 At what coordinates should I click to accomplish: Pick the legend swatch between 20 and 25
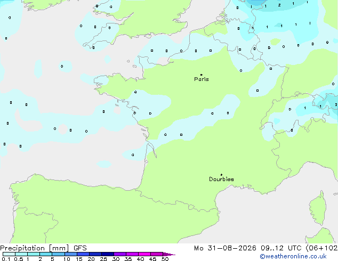pyautogui.click(x=95, y=254)
